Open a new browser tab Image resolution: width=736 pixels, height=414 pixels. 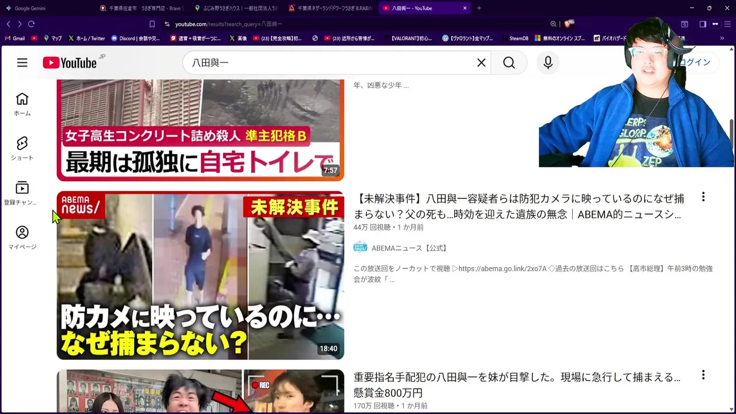click(479, 8)
